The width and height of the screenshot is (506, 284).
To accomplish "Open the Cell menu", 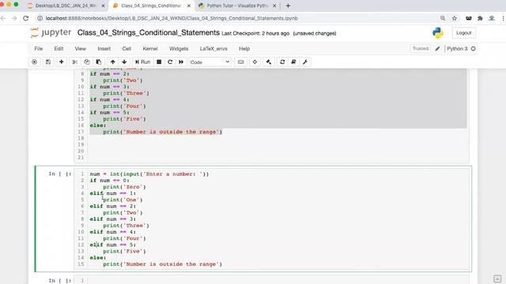I will (x=126, y=49).
